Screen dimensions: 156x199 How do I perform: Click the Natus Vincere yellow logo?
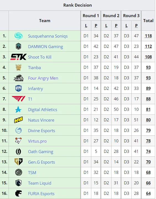19,120
